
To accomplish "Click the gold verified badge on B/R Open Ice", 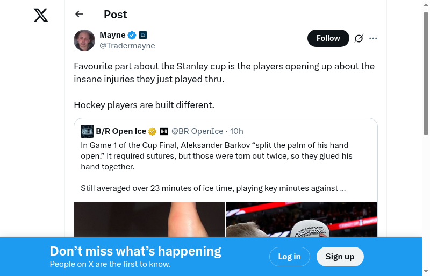I will 153,131.
